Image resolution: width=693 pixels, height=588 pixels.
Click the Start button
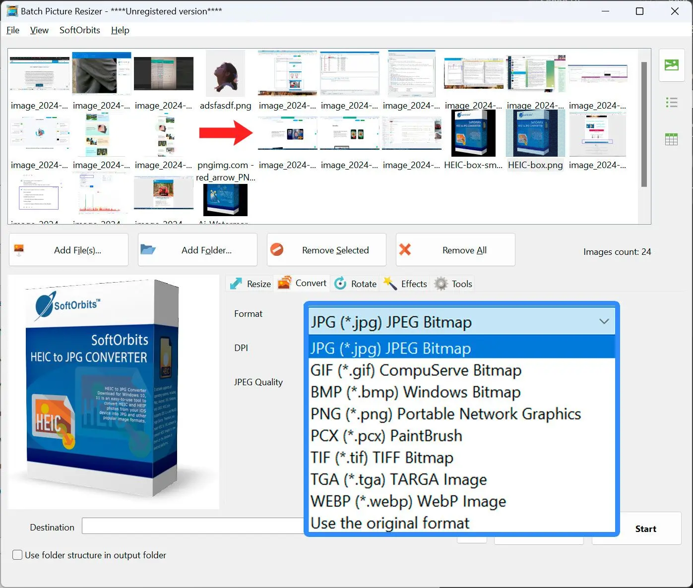645,529
